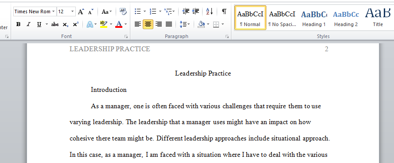Viewport: 394px width, 163px height.
Task: Expand Shading color dropdown arrow
Action: click(x=208, y=24)
